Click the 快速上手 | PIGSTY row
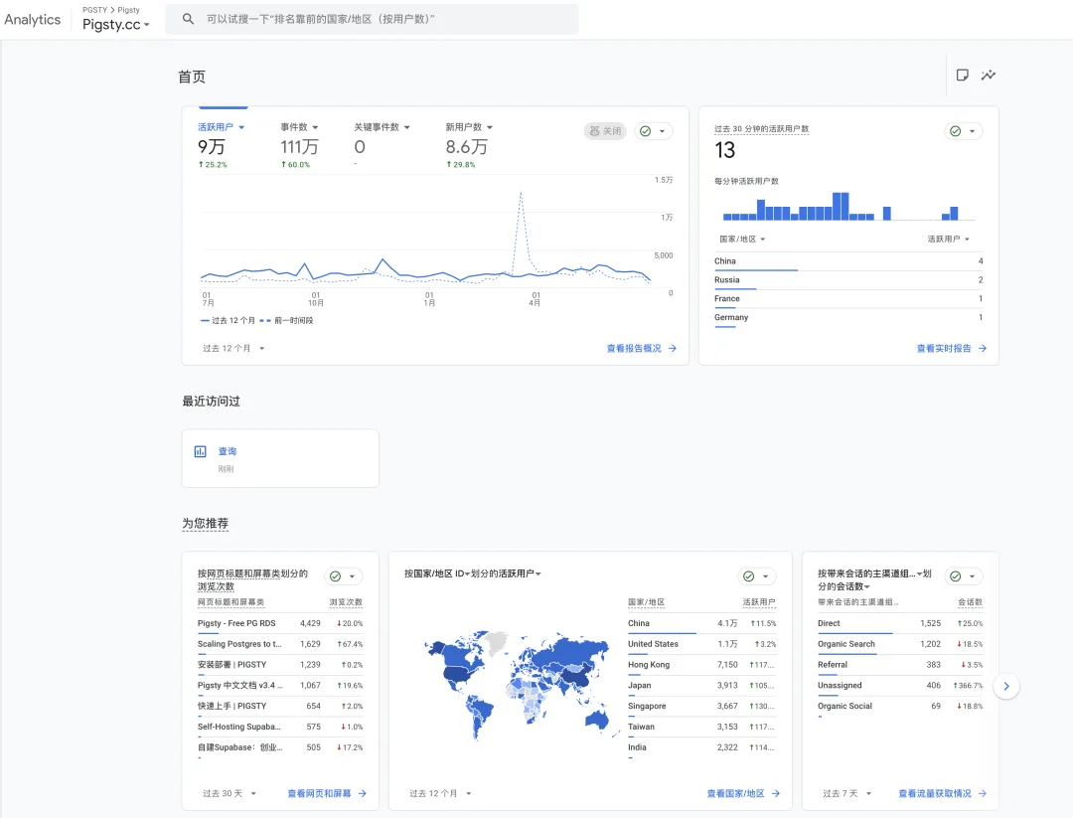Screen dimensions: 1073x818 280,706
